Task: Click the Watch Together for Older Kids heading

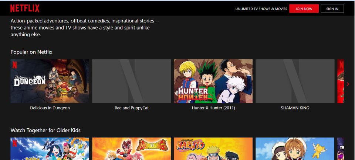Action: [45, 130]
